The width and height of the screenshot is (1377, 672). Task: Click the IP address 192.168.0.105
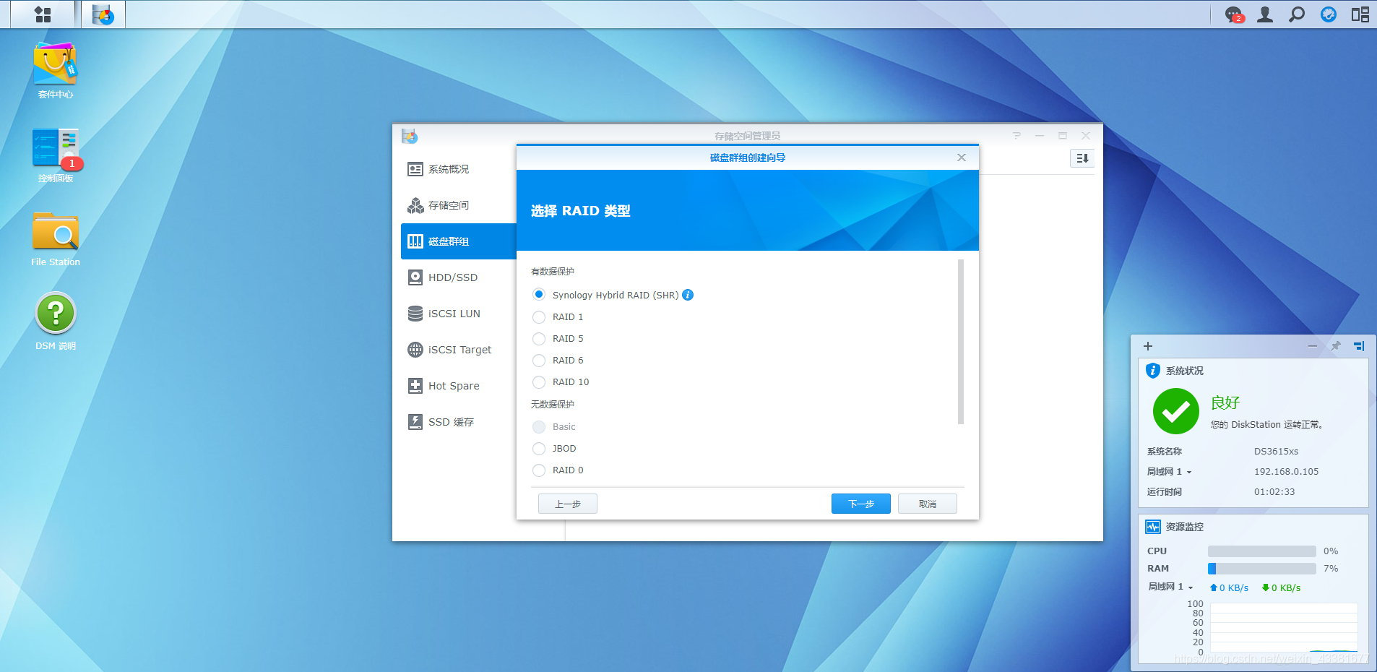pos(1286,472)
